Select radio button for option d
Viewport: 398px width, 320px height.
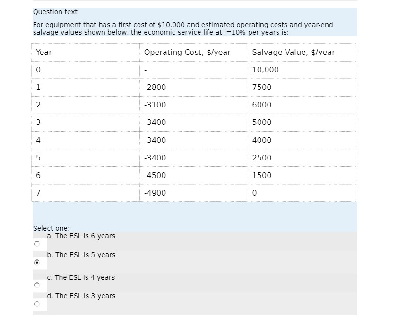click(38, 303)
